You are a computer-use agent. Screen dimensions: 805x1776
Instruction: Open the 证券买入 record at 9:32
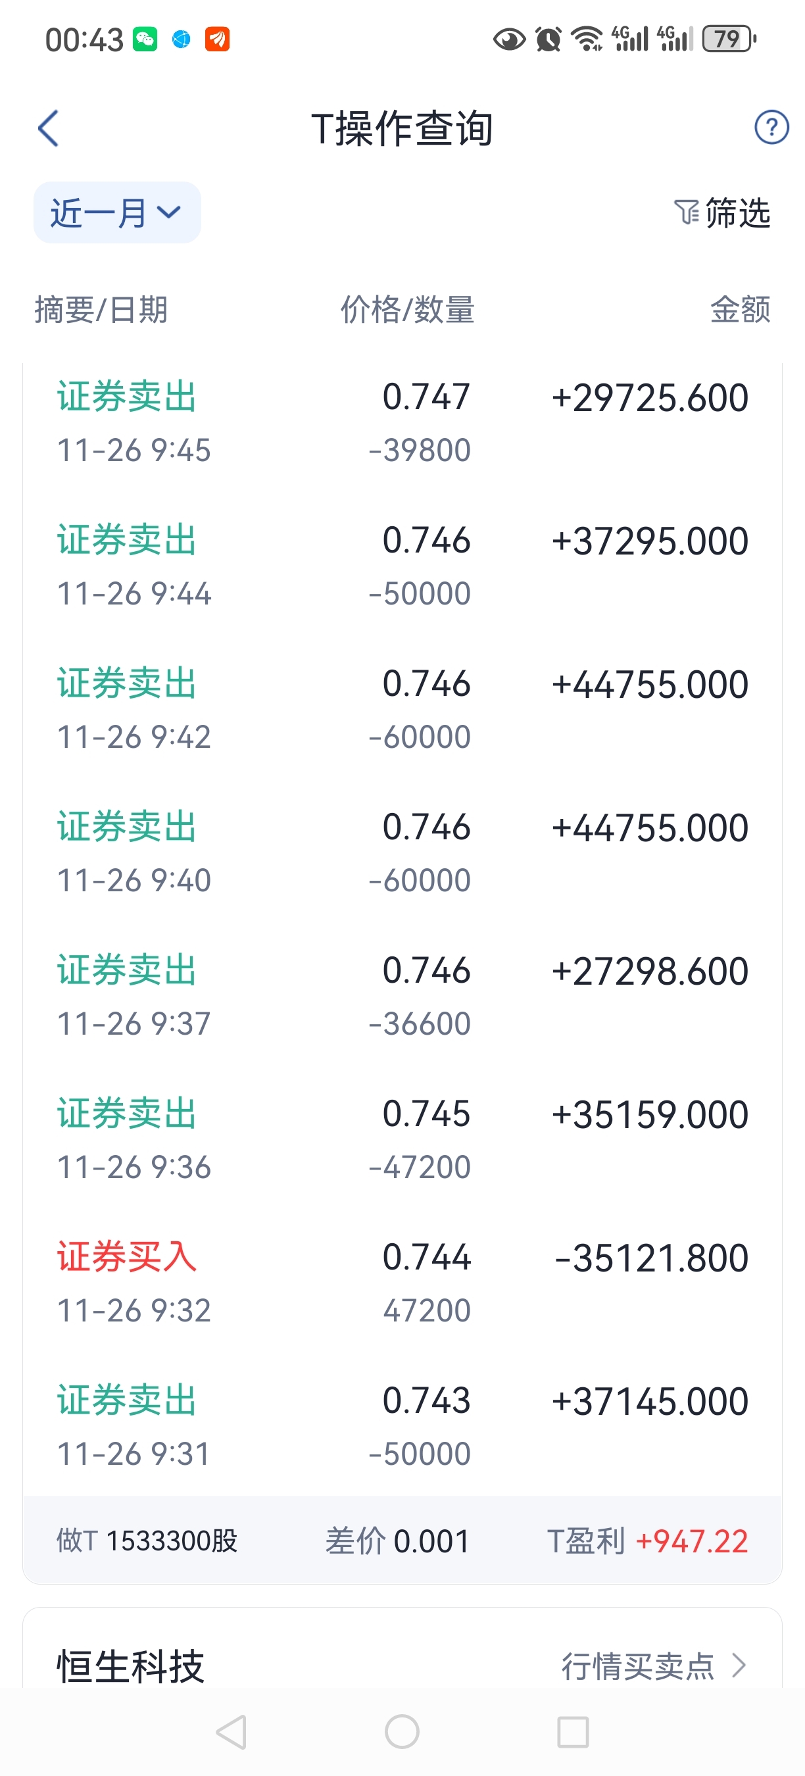pos(402,1283)
